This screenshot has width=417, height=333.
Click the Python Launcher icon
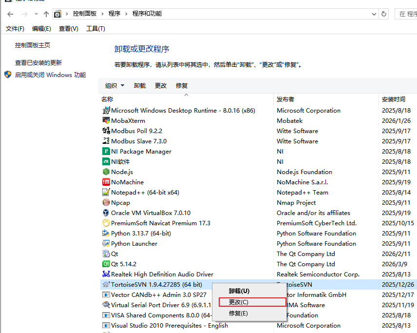point(106,243)
